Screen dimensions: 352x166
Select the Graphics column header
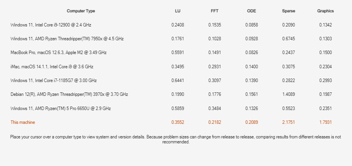coord(325,11)
